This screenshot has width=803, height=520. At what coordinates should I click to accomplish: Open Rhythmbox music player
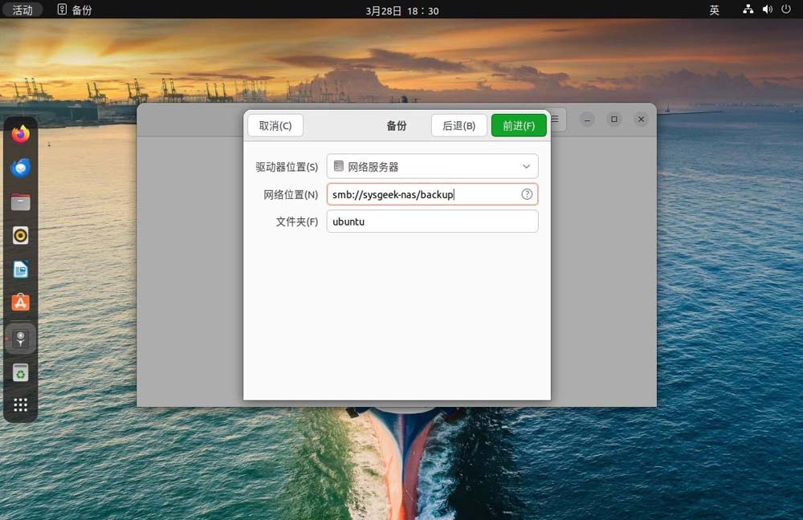click(21, 235)
